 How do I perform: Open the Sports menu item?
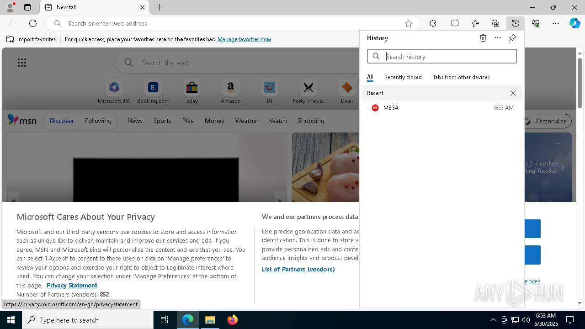point(162,121)
